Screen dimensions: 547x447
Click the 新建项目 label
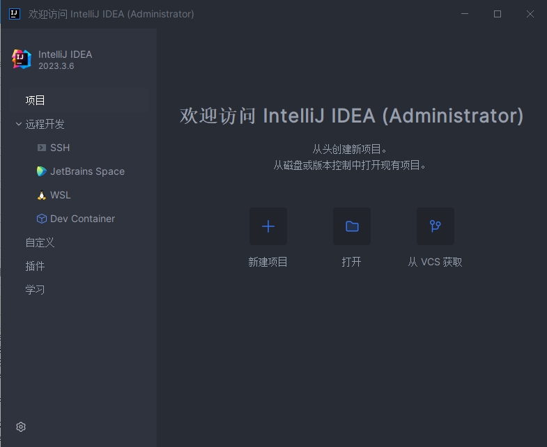click(x=268, y=262)
